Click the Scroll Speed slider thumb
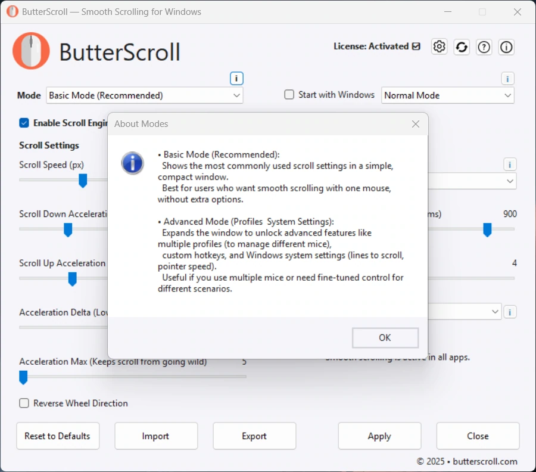This screenshot has height=472, width=536. [83, 181]
